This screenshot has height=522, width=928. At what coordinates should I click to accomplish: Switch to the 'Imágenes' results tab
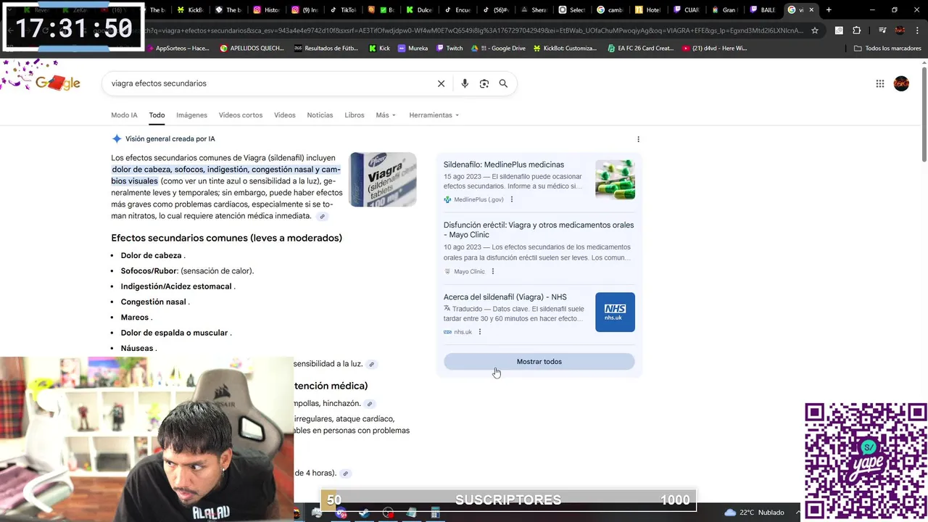click(191, 115)
